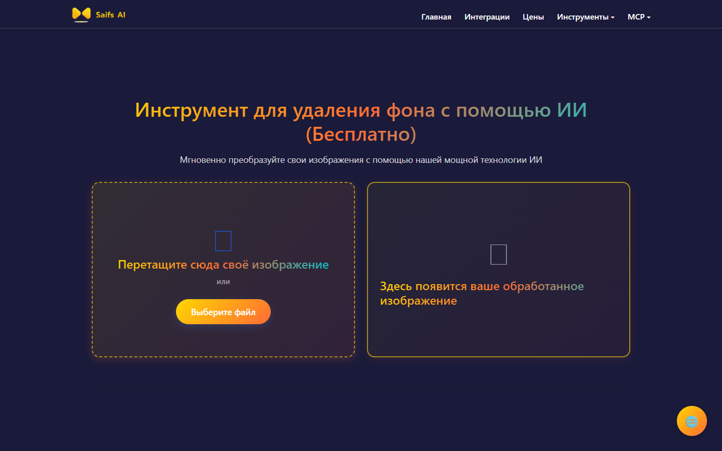The width and height of the screenshot is (722, 451).
Task: Expand the Инструменты dropdown menu
Action: tap(586, 17)
